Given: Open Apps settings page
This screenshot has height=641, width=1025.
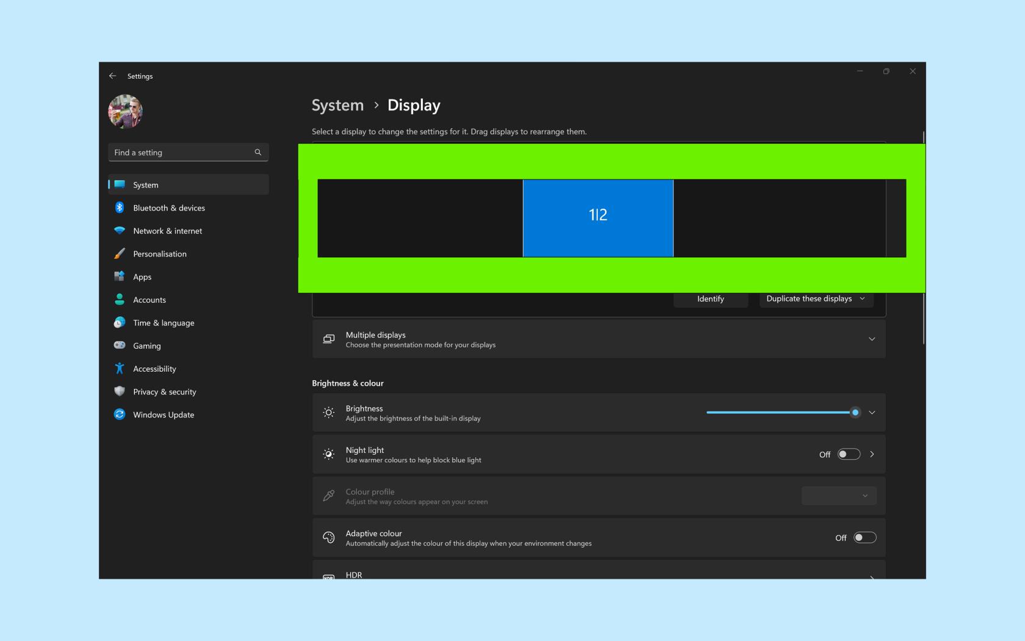Looking at the screenshot, I should (189, 277).
